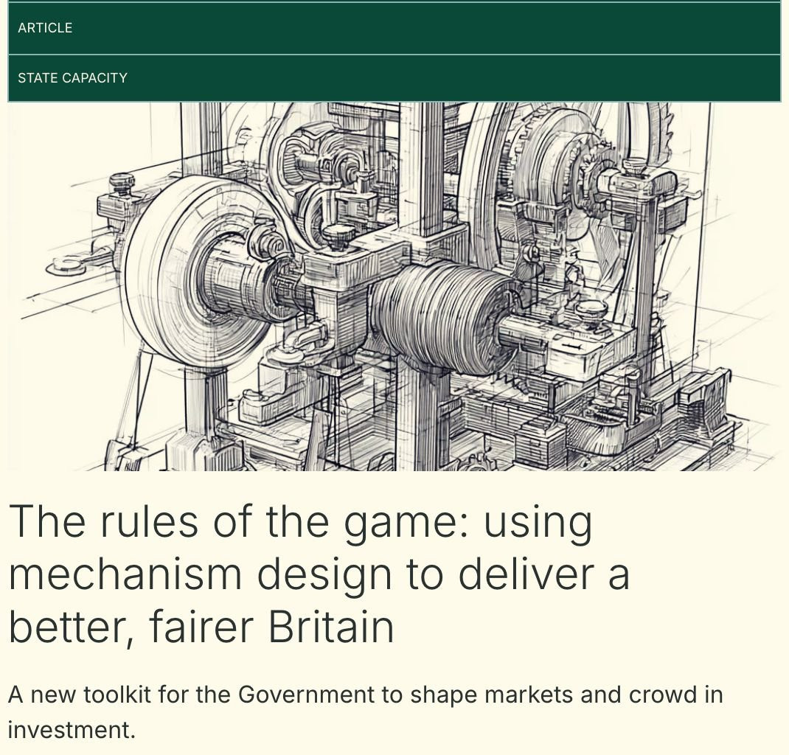Click the flat washer ring left of flywheel
Viewport: 789px width, 755px height.
tap(67, 265)
